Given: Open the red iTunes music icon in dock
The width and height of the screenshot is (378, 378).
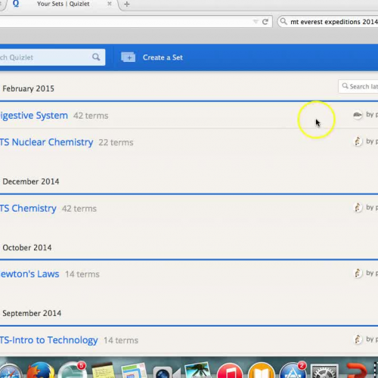Looking at the screenshot, I should (x=229, y=370).
